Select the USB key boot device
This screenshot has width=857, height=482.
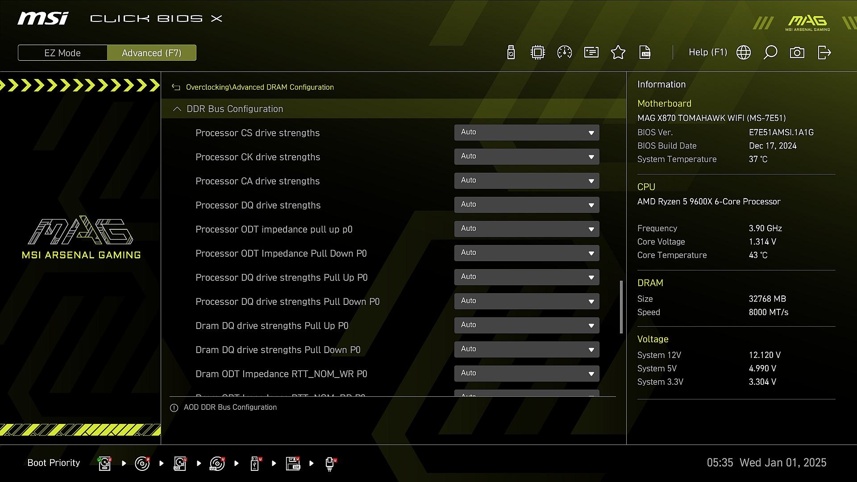255,463
